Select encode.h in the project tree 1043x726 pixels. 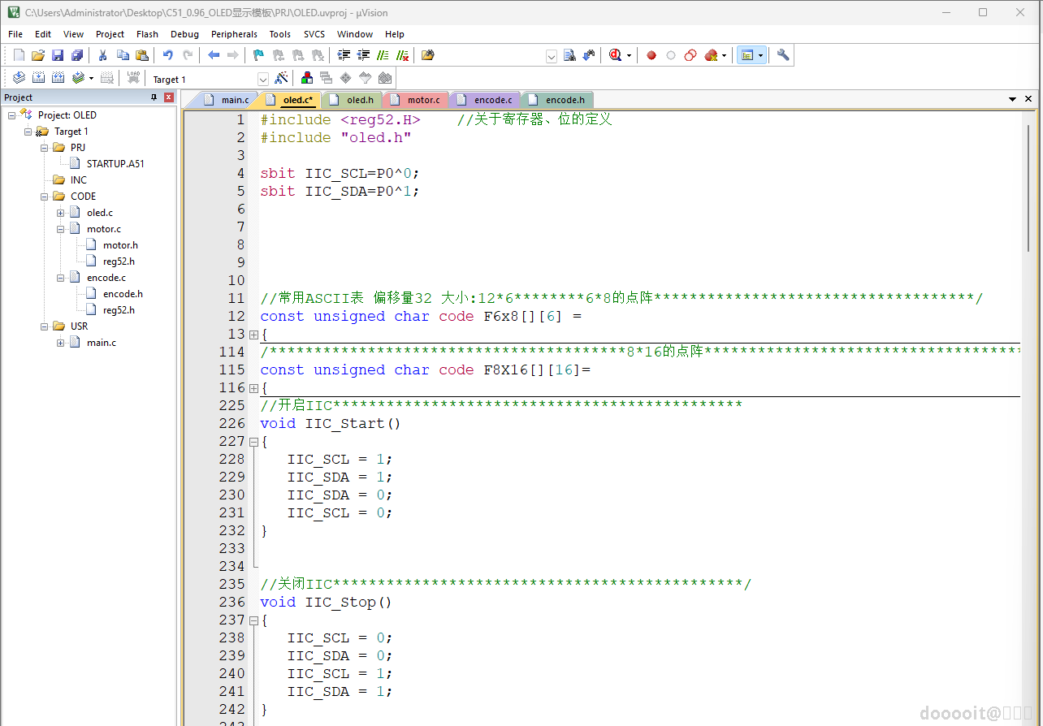(x=122, y=294)
